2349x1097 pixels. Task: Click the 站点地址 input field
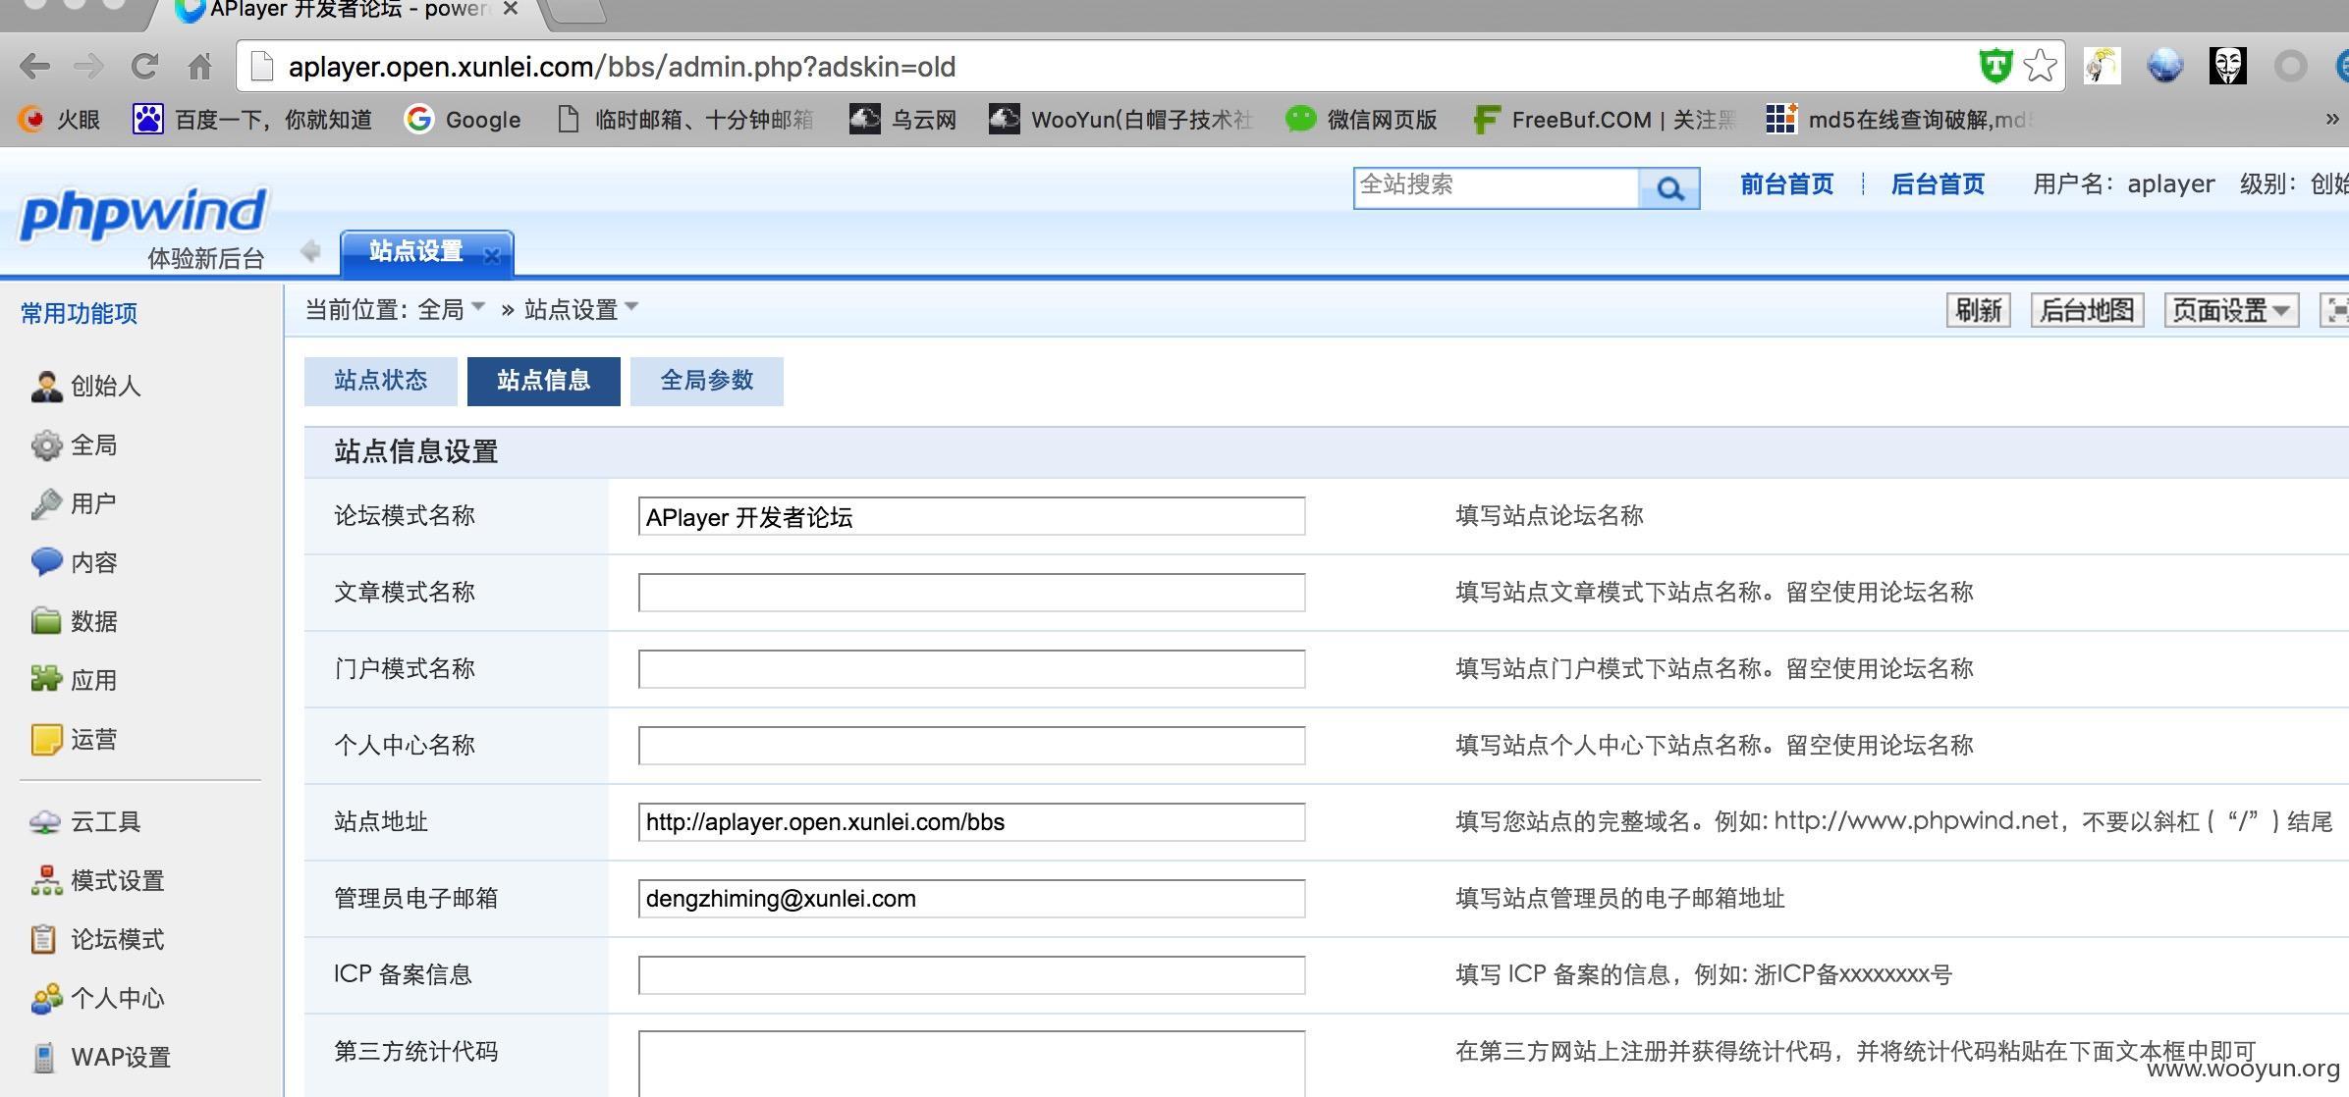[971, 822]
